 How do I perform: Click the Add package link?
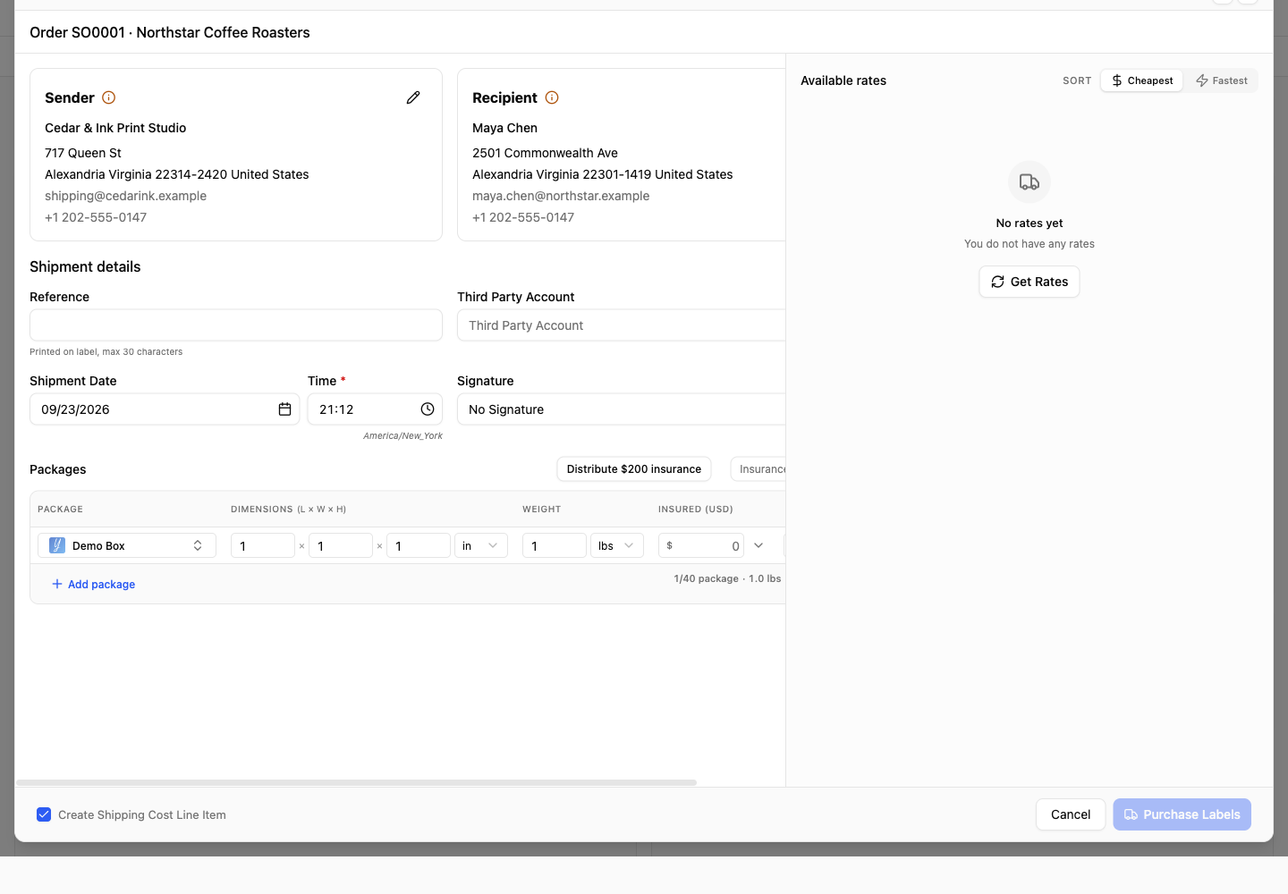(94, 585)
